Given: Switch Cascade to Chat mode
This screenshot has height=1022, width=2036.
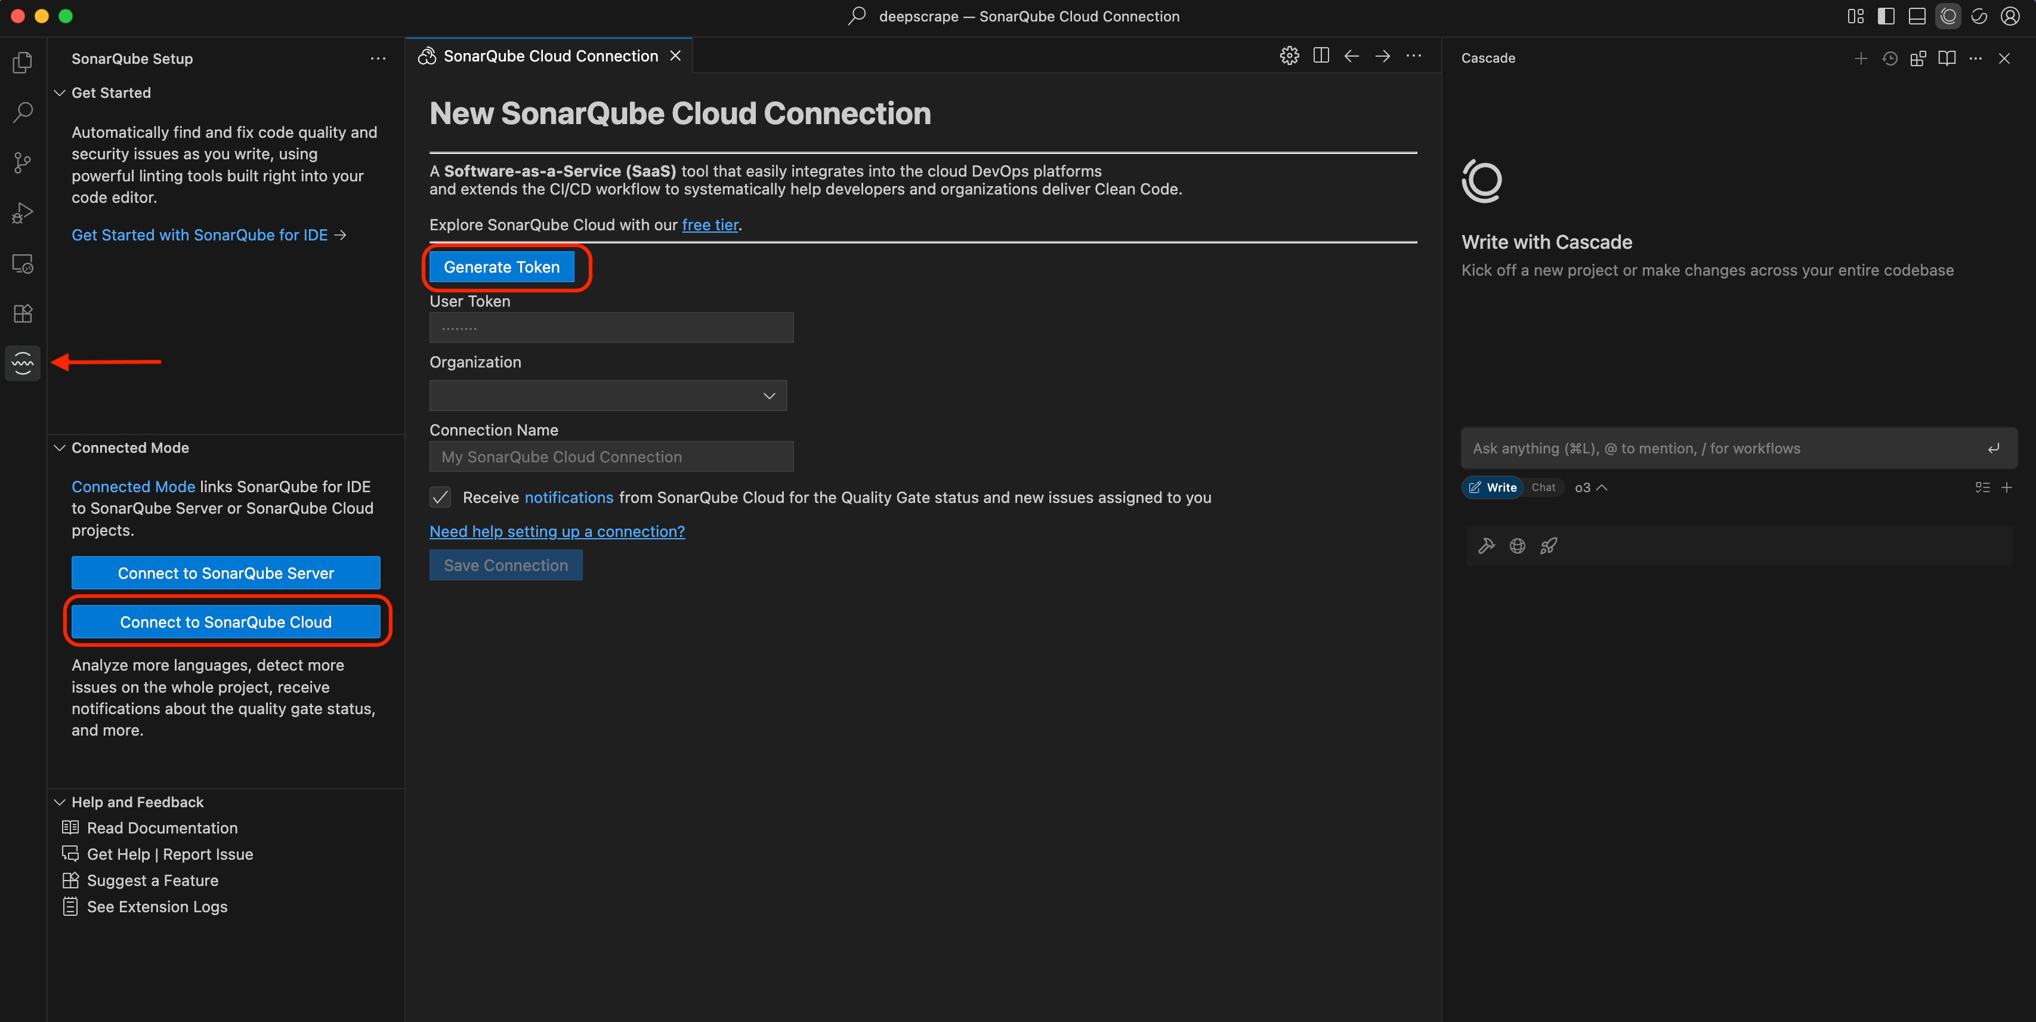Looking at the screenshot, I should pyautogui.click(x=1543, y=487).
